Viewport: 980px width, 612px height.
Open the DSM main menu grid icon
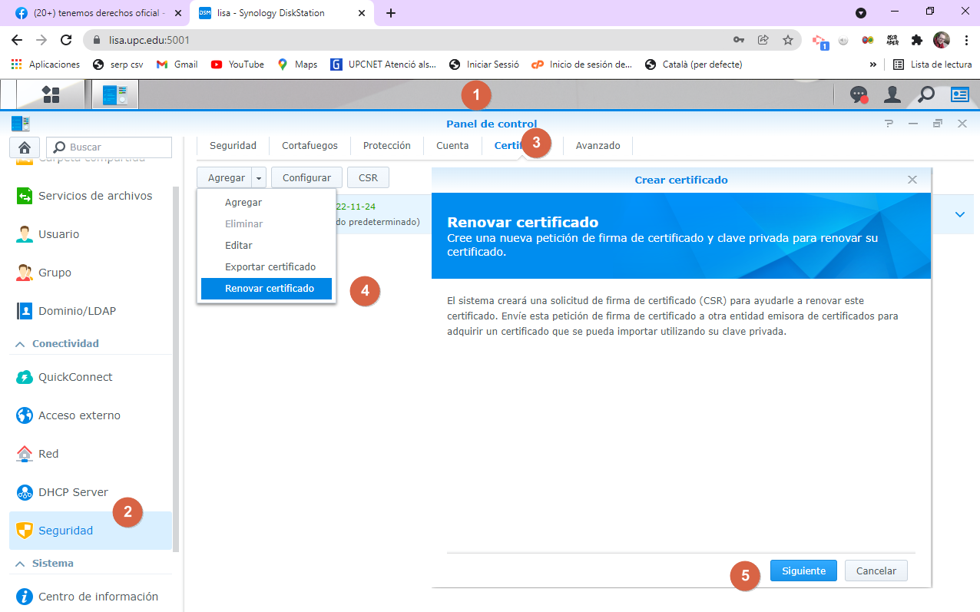coord(51,94)
